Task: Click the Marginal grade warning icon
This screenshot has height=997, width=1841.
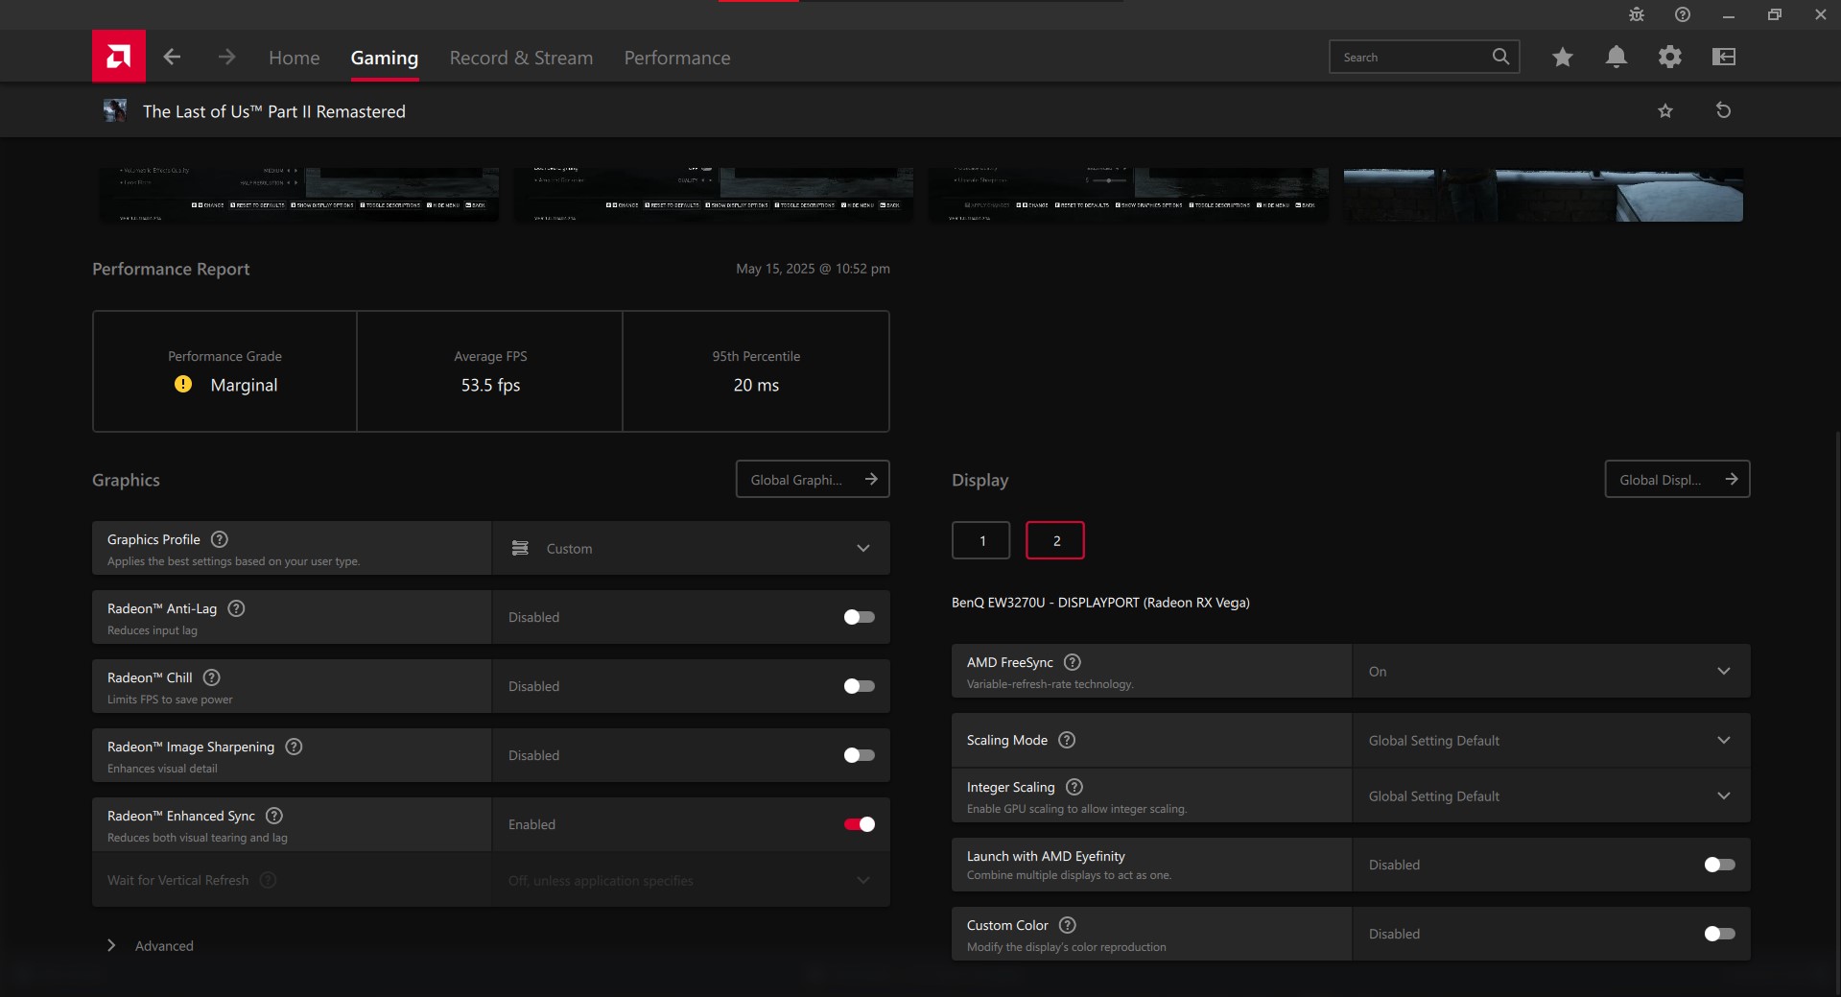Action: 183,384
